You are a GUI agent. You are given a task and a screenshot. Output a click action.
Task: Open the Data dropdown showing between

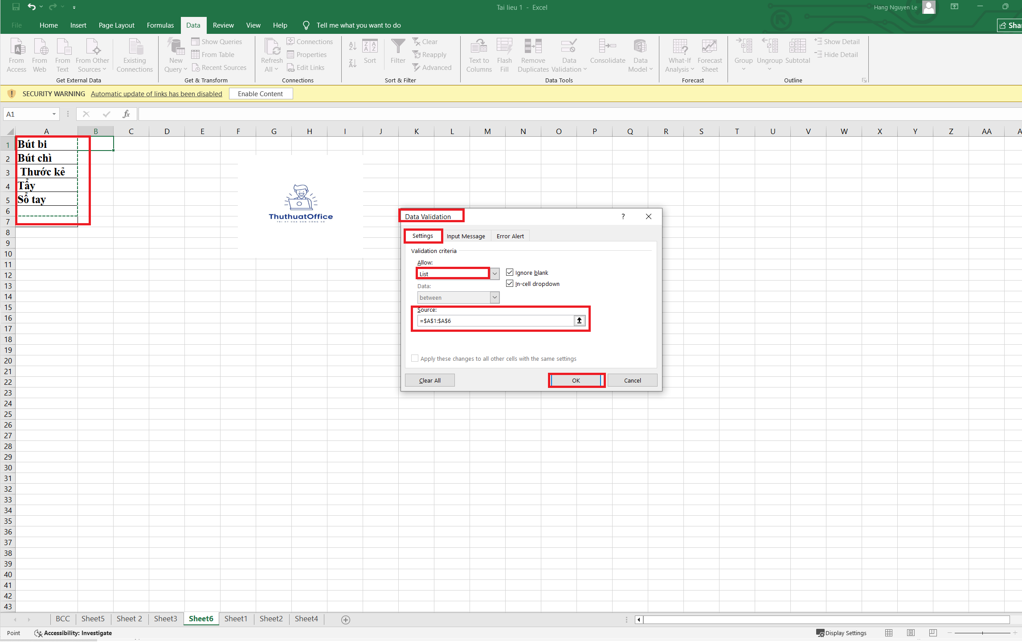(495, 297)
